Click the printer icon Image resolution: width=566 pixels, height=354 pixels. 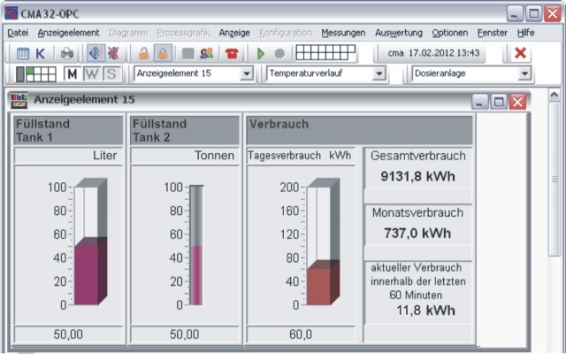tap(67, 53)
